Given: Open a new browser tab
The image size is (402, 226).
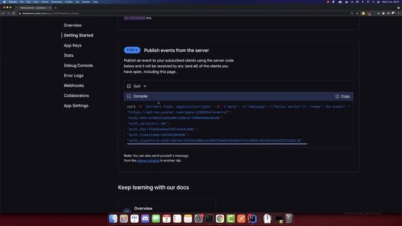Looking at the screenshot, I should (x=56, y=8).
